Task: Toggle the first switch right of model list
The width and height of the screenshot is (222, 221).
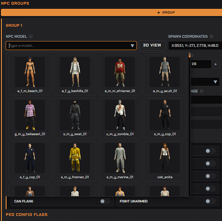Action: [211, 151]
